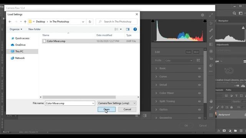Create a new layer group folder
246x138 pixels.
[x=235, y=131]
